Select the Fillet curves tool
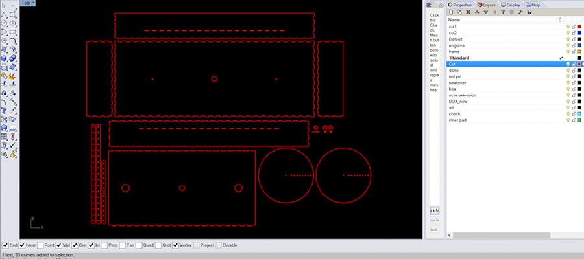The height and width of the screenshot is (259, 584). click(13, 41)
